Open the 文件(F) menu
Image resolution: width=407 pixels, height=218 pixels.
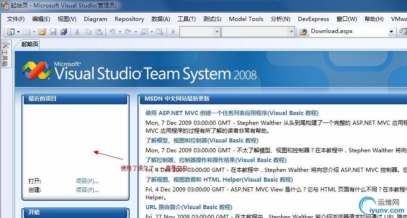click(15, 19)
